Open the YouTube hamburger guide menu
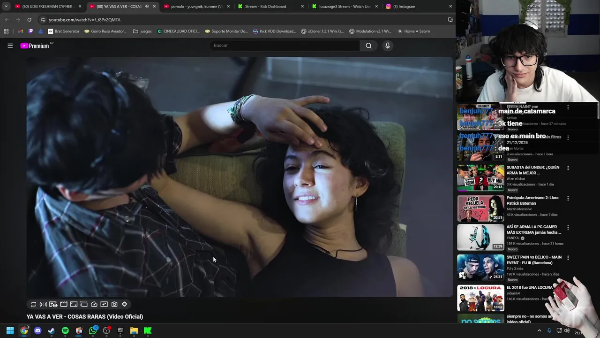 pyautogui.click(x=10, y=46)
